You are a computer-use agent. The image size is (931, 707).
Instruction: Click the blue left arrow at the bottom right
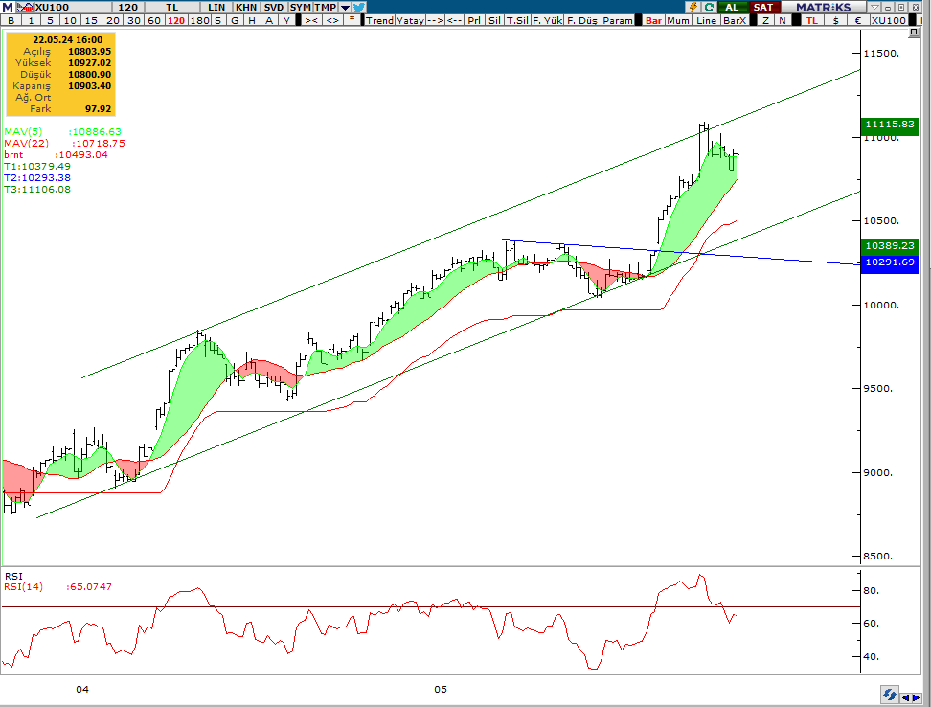click(906, 697)
